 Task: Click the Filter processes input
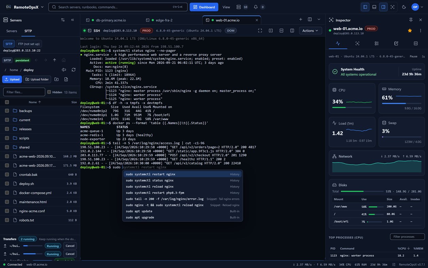click(x=407, y=237)
